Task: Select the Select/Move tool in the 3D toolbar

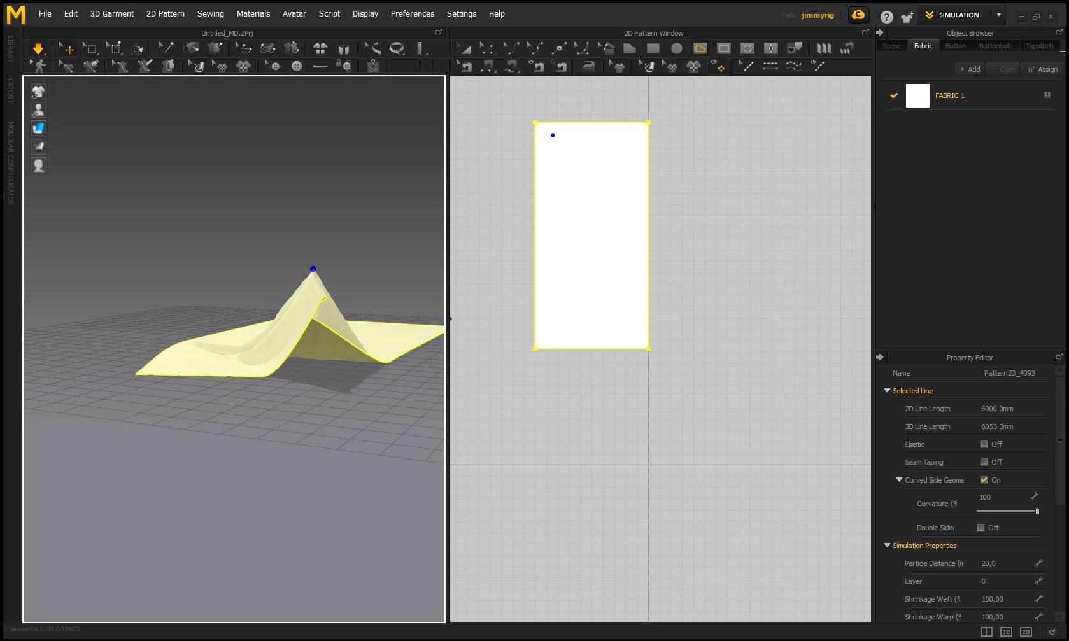Action: (66, 48)
